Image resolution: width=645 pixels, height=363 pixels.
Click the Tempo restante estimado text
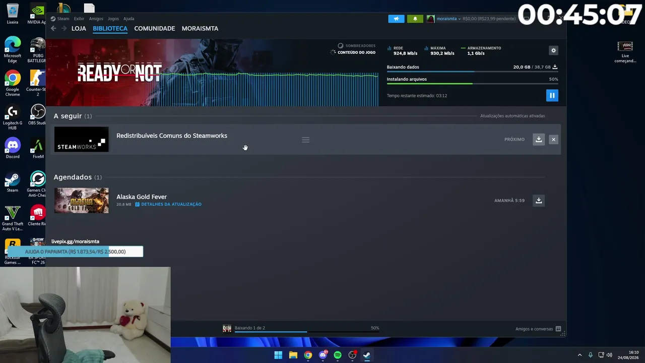[x=417, y=96]
